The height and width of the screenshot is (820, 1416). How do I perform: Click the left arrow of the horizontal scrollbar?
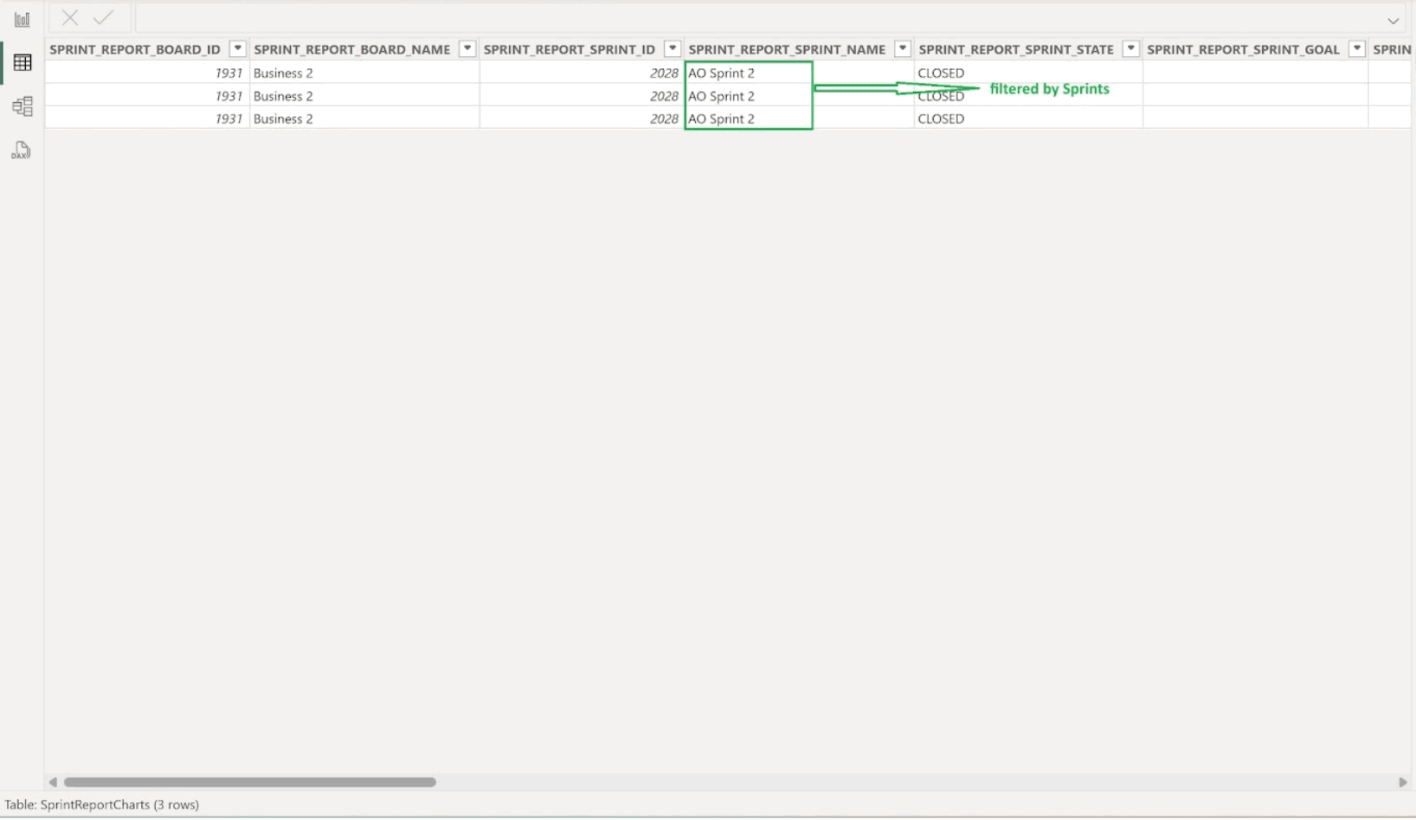pos(52,782)
